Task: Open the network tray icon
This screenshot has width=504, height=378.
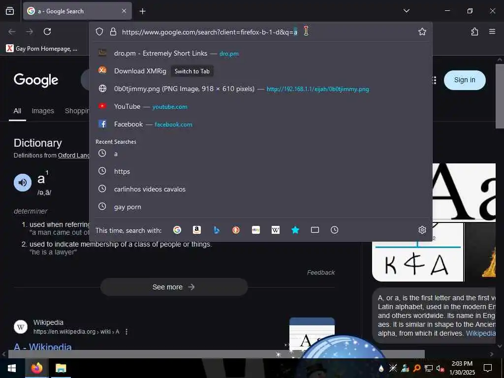Action: pyautogui.click(x=428, y=368)
